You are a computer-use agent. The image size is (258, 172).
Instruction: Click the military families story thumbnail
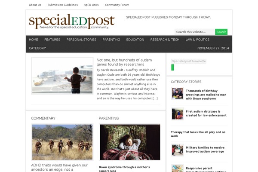177,150
